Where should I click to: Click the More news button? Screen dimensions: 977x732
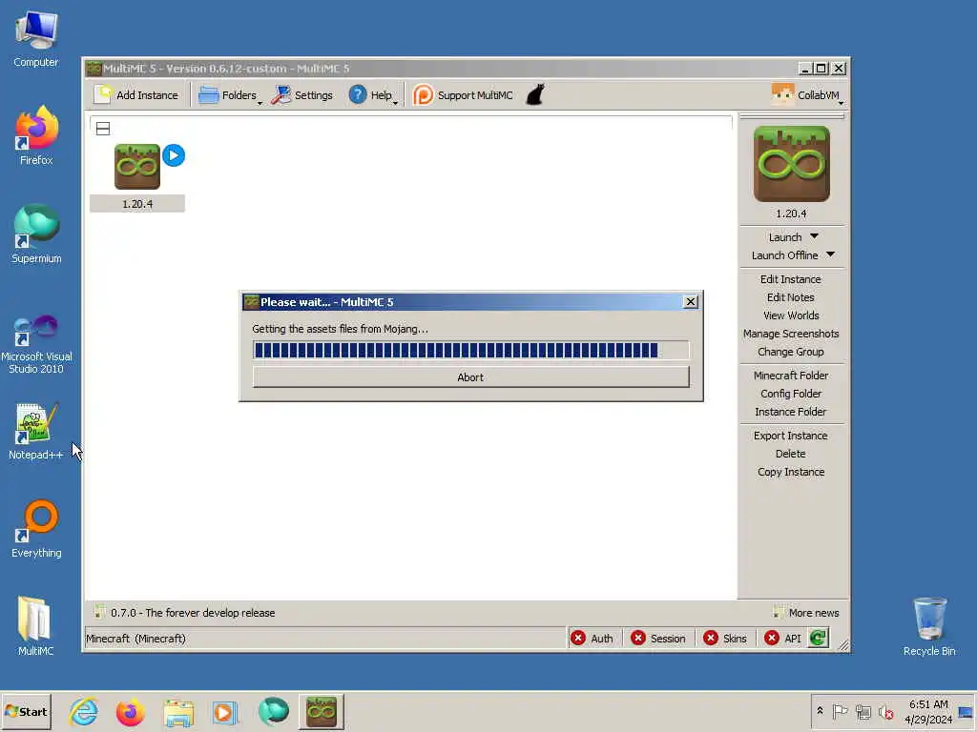[x=805, y=613]
